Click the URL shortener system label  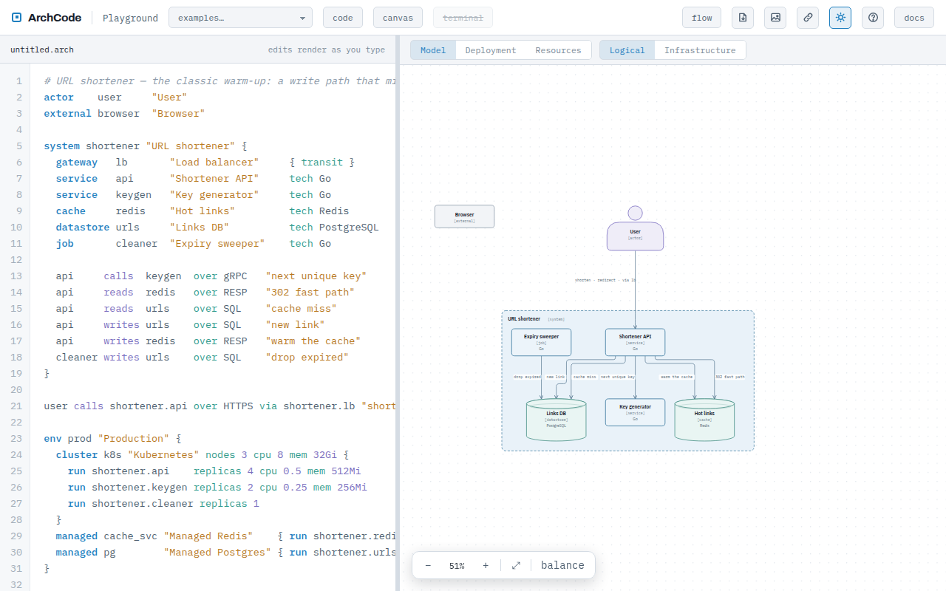coord(524,319)
